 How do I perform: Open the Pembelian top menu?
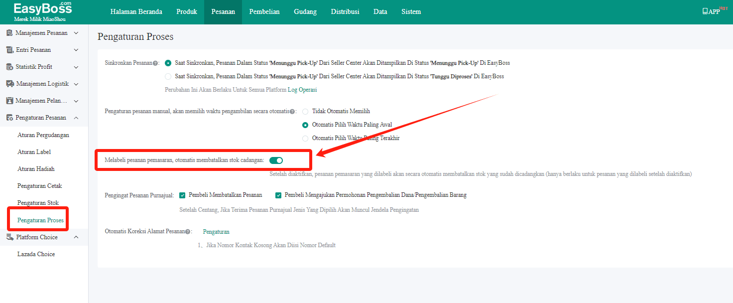264,12
